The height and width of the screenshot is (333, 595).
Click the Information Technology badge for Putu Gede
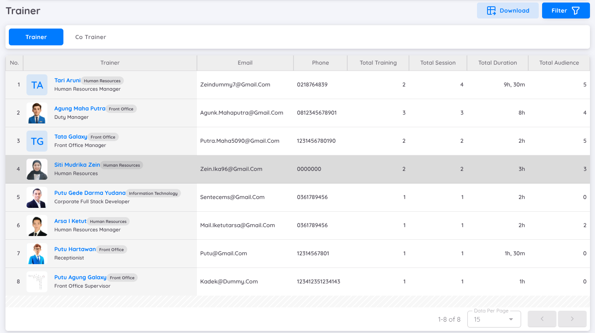point(154,193)
